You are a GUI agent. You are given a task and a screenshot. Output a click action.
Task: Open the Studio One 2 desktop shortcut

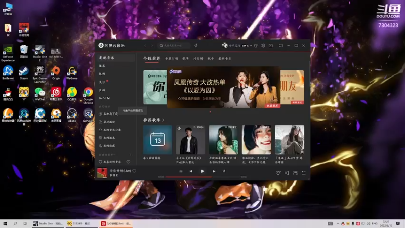coord(40,53)
